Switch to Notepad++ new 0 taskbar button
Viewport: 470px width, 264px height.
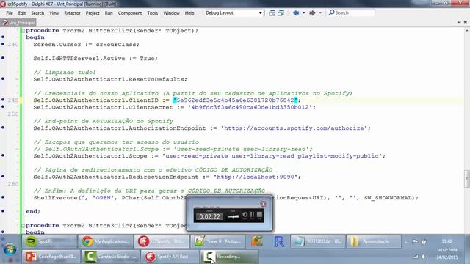[218, 241]
